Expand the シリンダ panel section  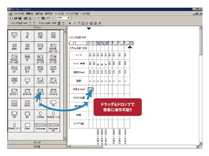(x=37, y=142)
